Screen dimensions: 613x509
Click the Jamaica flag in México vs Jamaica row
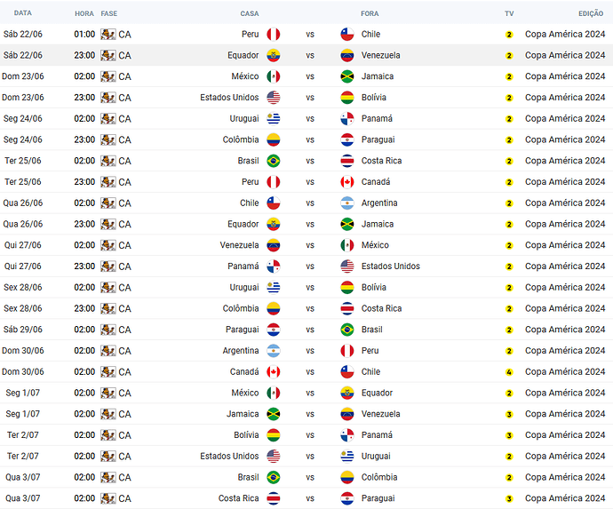click(347, 76)
